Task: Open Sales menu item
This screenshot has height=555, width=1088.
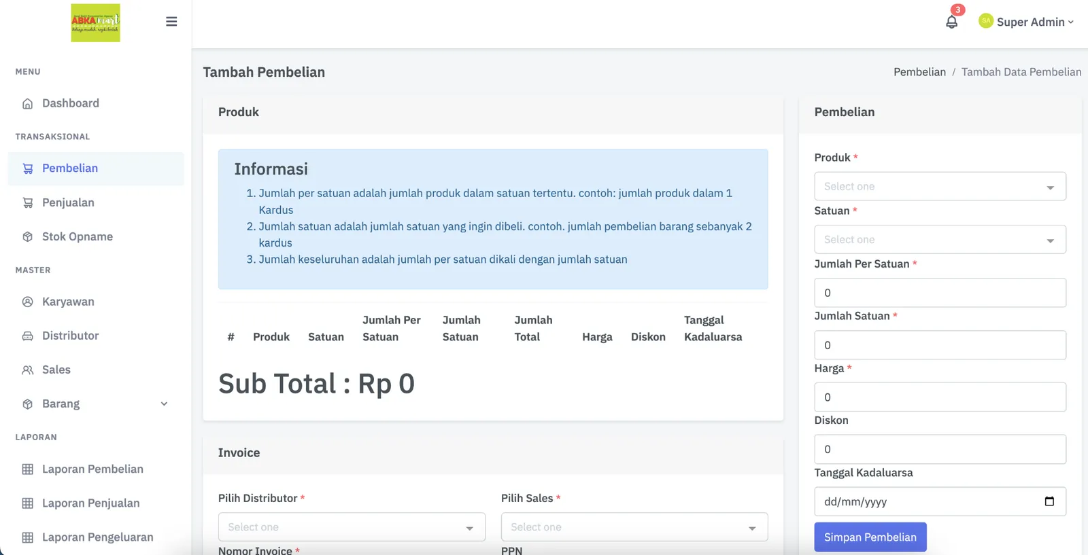Action: 96,370
